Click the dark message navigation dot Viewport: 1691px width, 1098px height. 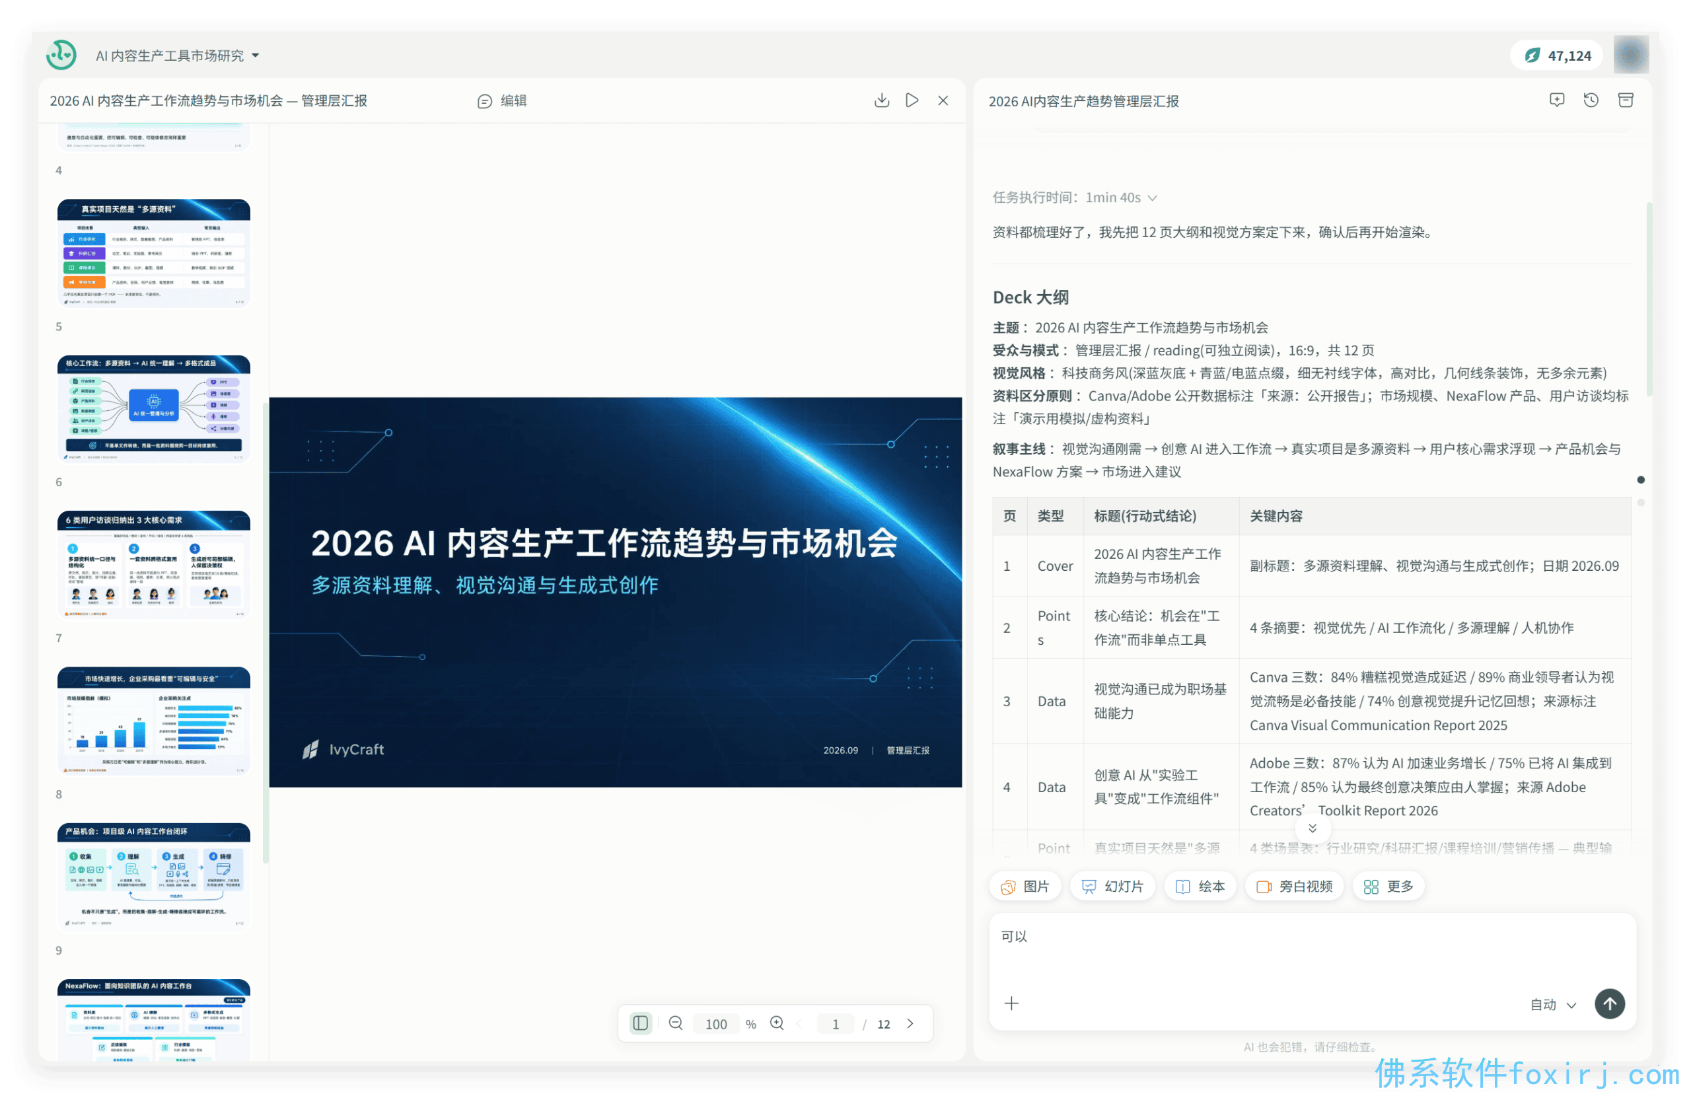1641,480
